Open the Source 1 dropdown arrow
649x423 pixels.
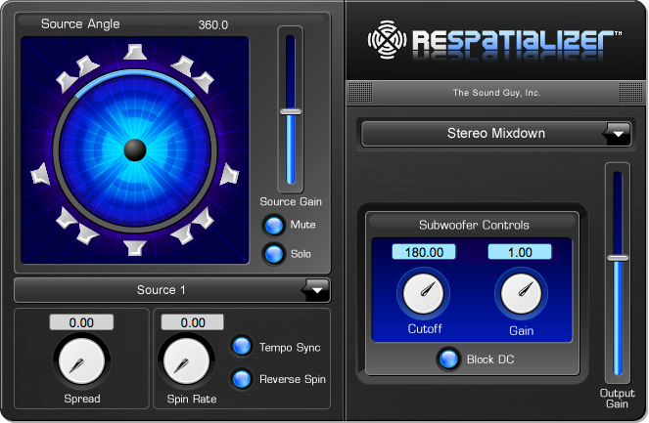pyautogui.click(x=316, y=289)
